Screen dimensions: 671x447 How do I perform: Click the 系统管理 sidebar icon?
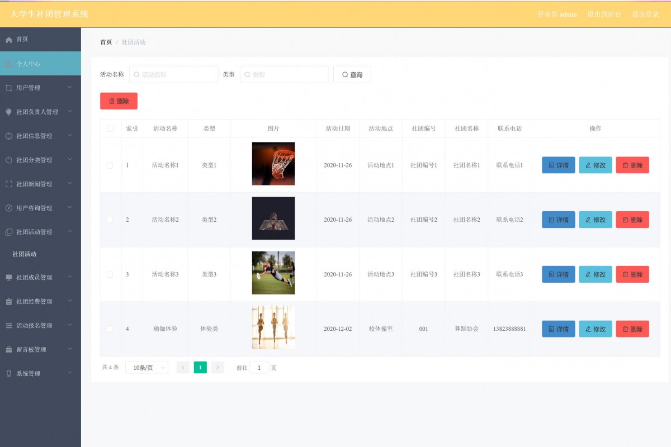(x=8, y=373)
